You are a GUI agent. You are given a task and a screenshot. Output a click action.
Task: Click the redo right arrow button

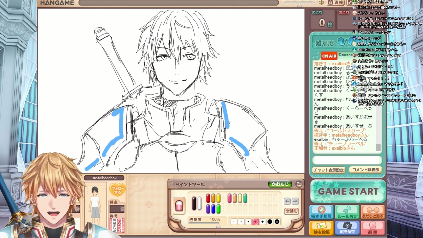295,201
